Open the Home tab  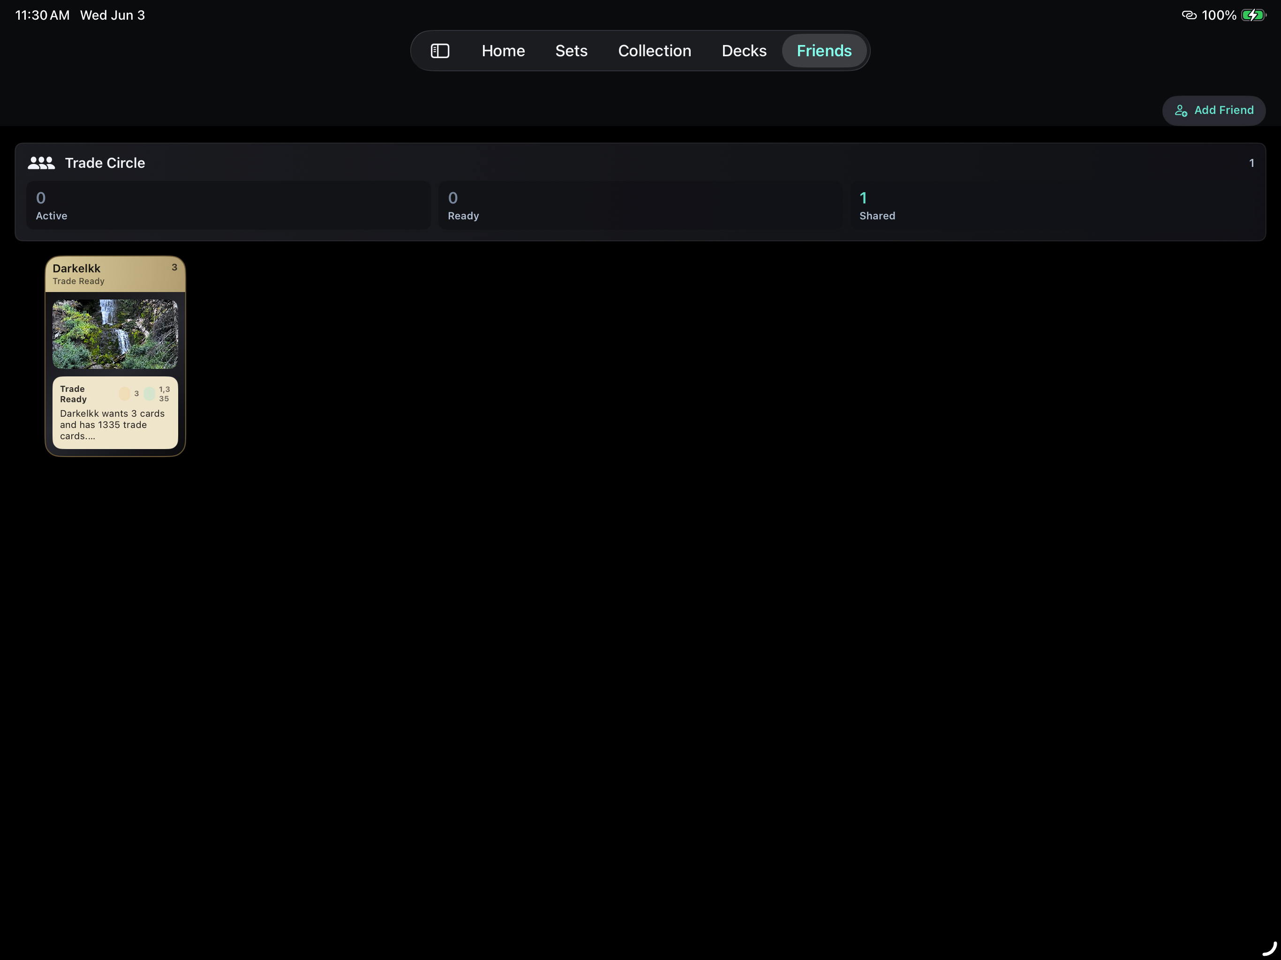click(503, 51)
